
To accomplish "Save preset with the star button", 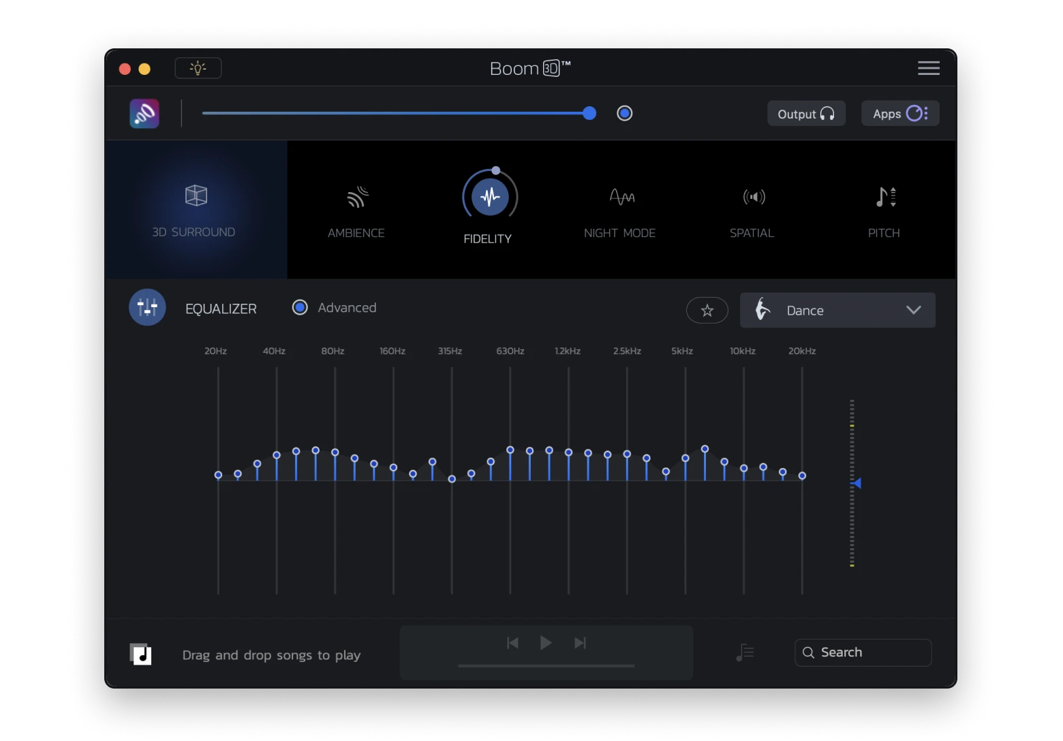I will (x=707, y=311).
